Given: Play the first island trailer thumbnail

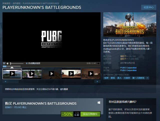Looking at the screenshot, I should [12, 74].
